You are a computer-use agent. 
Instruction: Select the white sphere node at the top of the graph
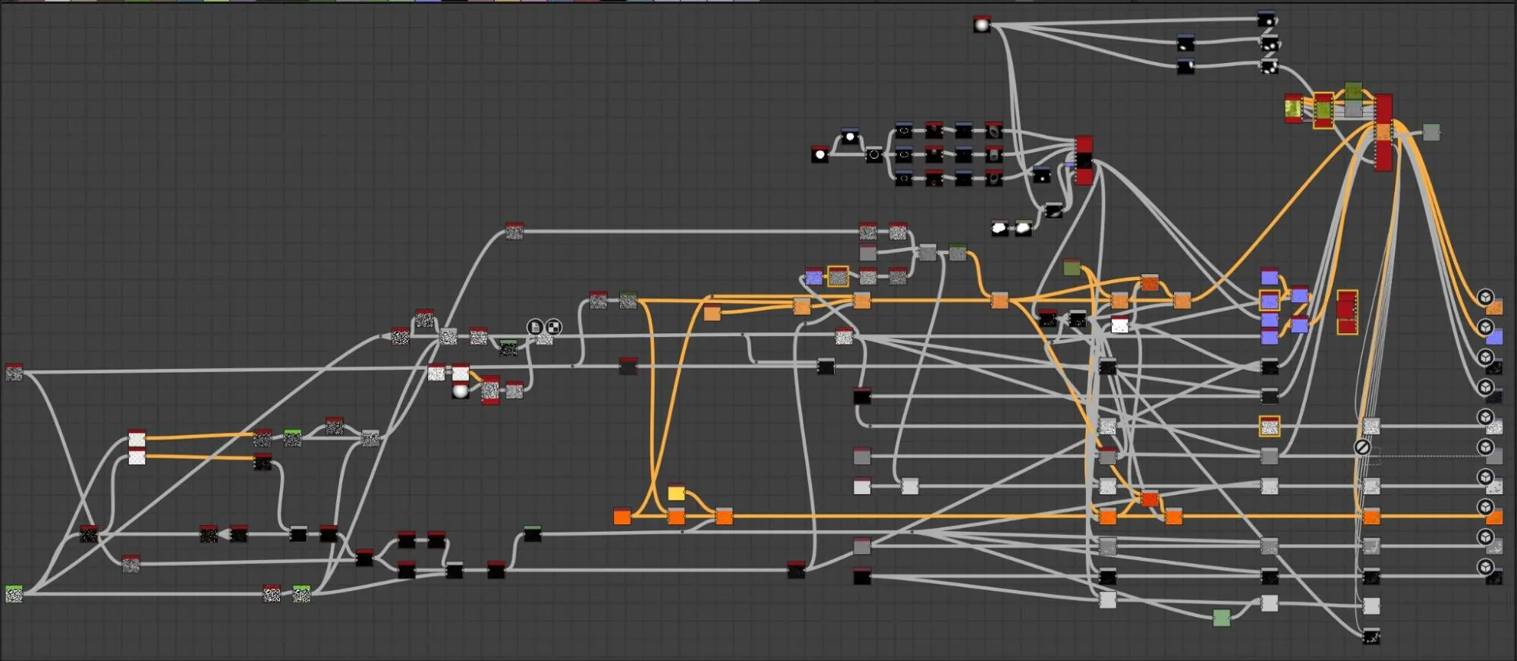click(x=982, y=25)
